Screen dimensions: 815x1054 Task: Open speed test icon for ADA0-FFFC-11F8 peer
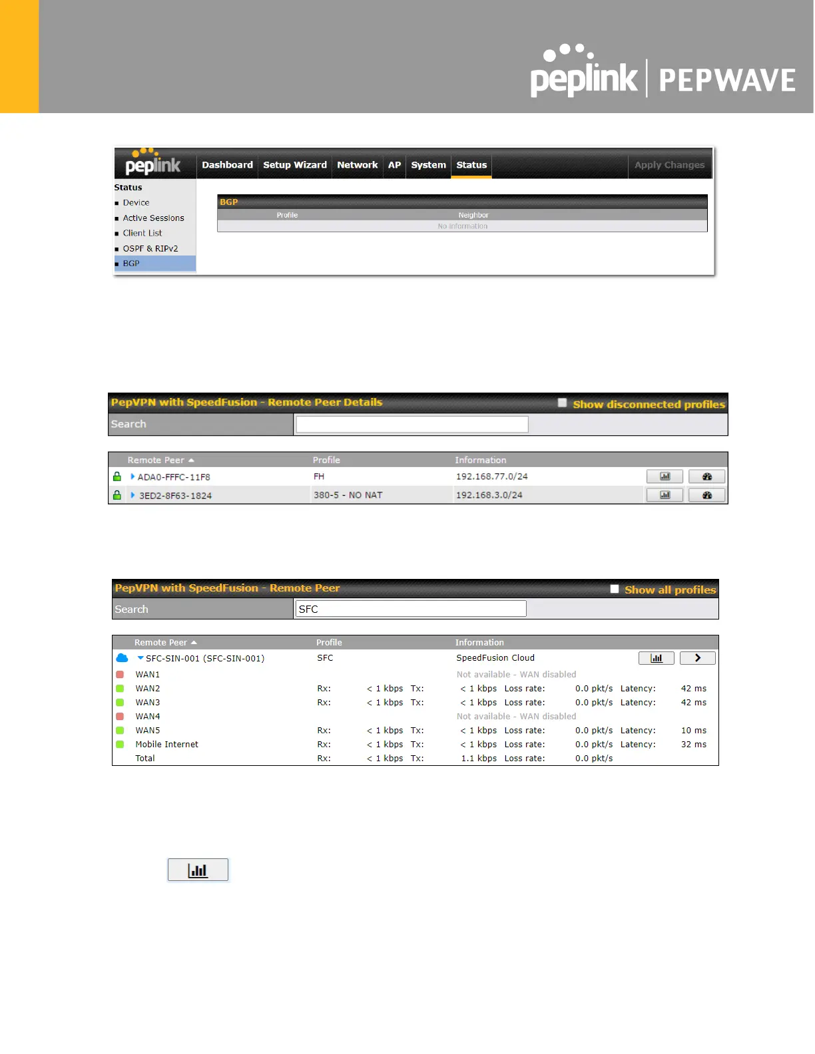pyautogui.click(x=706, y=476)
